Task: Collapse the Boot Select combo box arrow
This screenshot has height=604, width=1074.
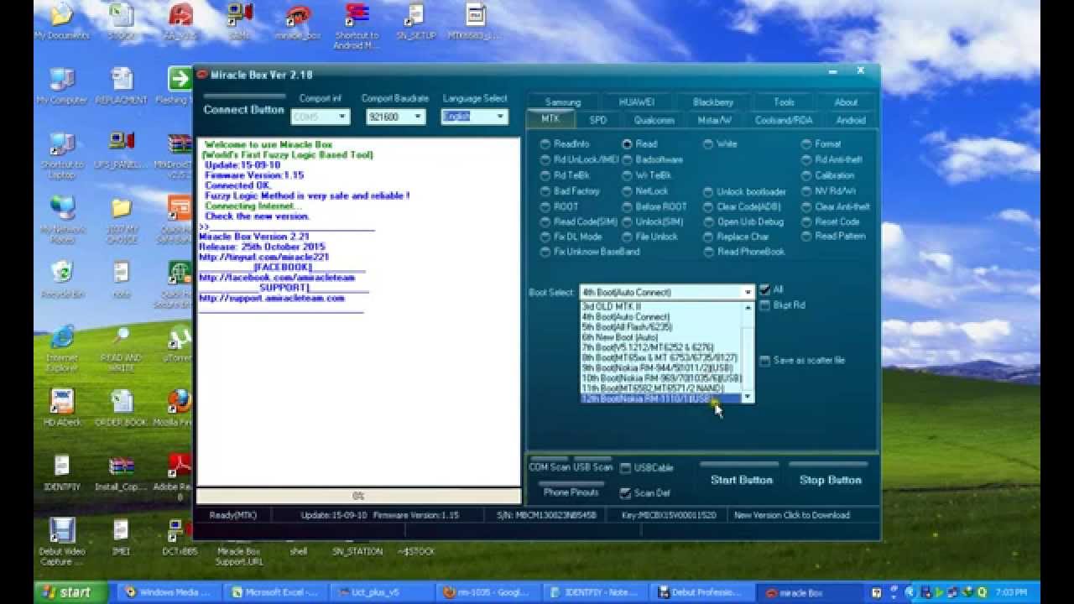Action: (x=748, y=293)
